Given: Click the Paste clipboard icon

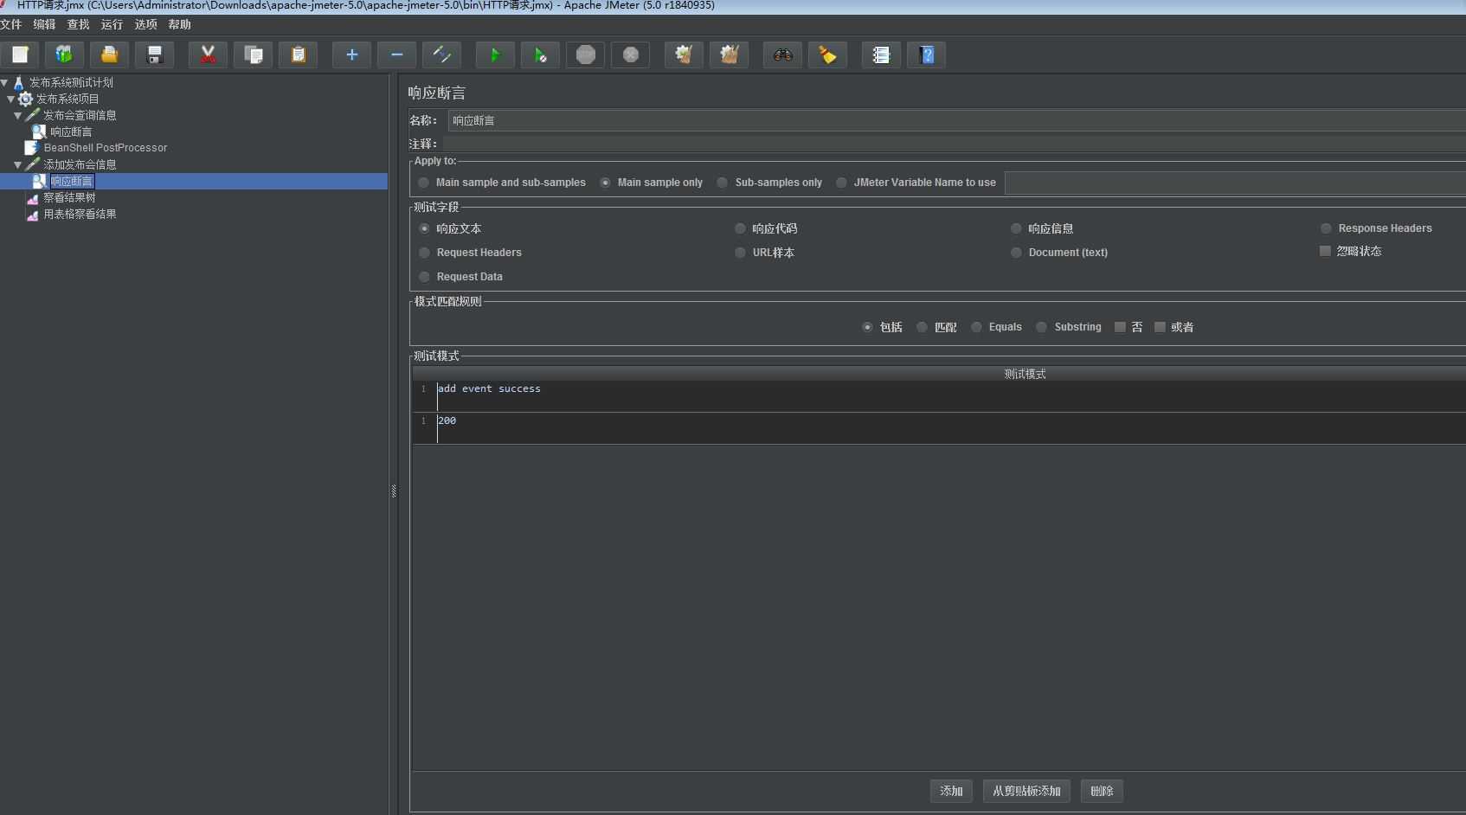Looking at the screenshot, I should (299, 55).
